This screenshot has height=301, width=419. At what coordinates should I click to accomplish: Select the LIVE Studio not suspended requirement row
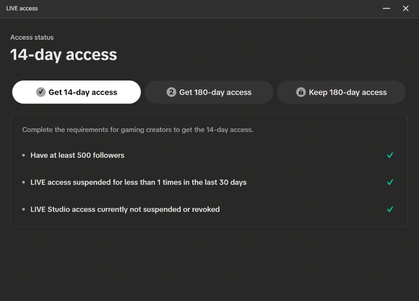(125, 209)
